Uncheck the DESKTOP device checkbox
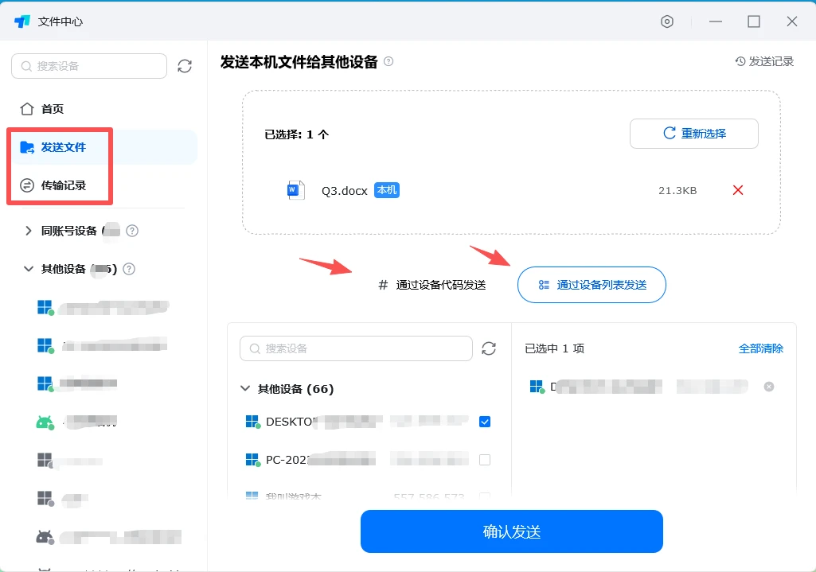This screenshot has width=816, height=572. click(485, 422)
